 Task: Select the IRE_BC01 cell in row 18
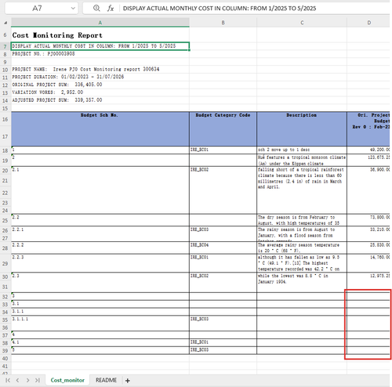point(223,150)
